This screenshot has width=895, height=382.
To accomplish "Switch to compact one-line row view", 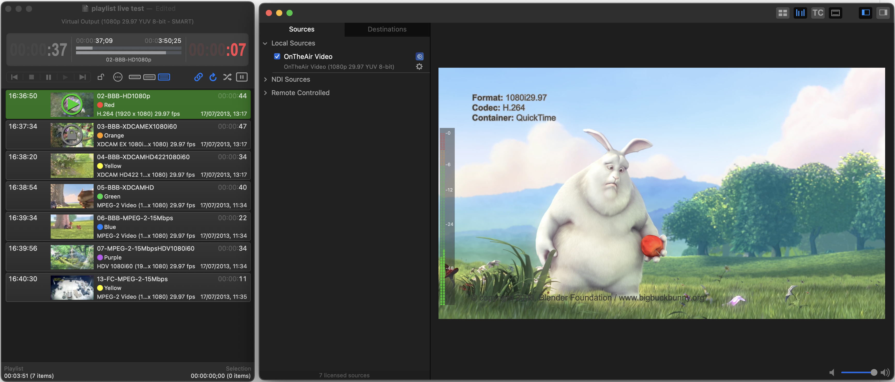I will pyautogui.click(x=134, y=77).
